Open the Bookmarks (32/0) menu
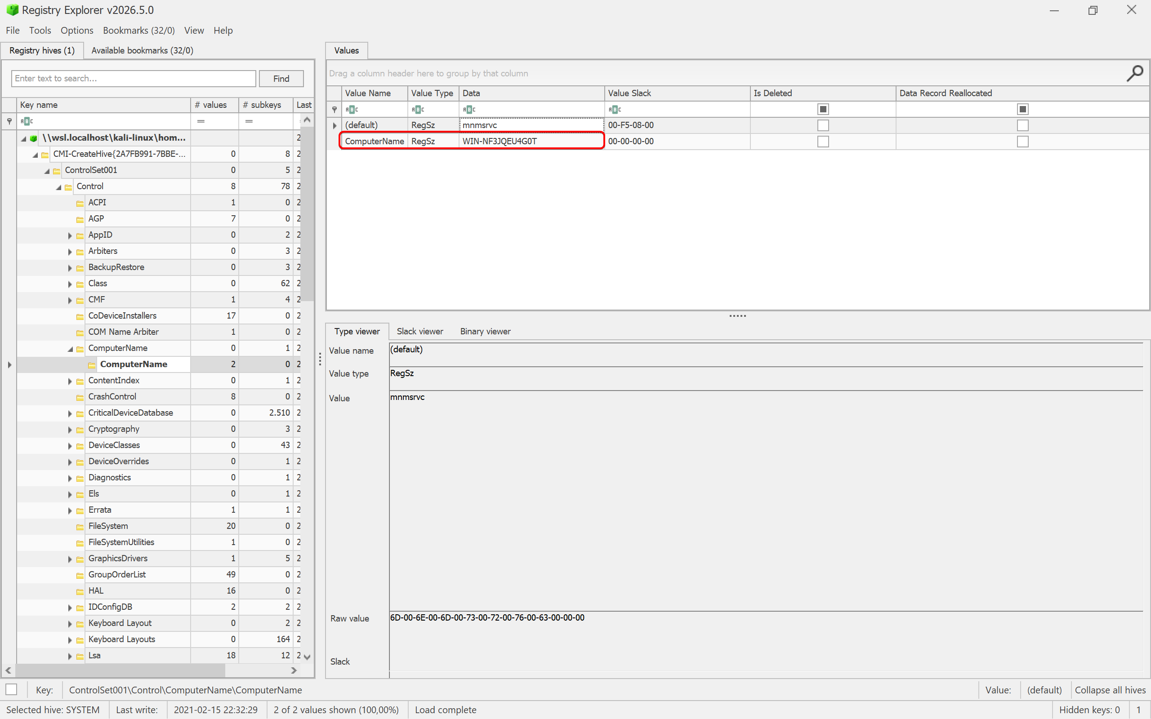This screenshot has width=1151, height=719. [139, 31]
